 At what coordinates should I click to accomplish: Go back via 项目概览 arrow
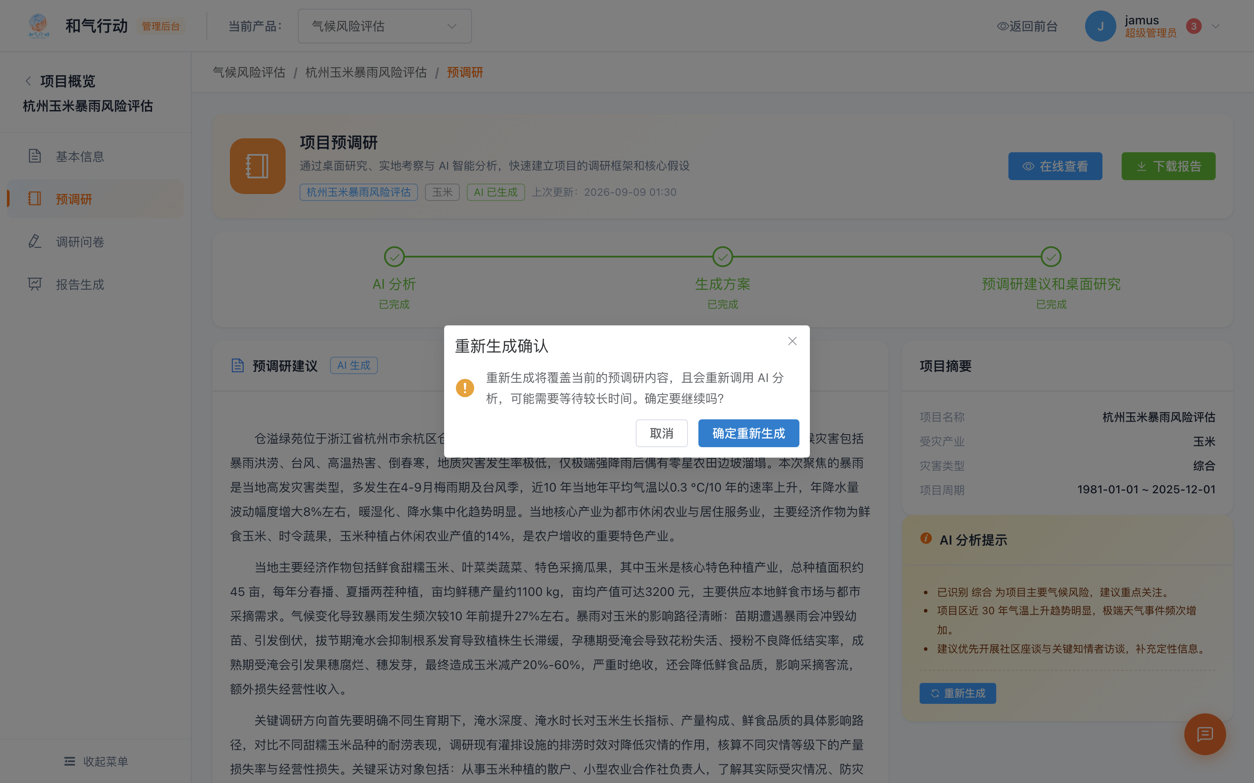28,81
